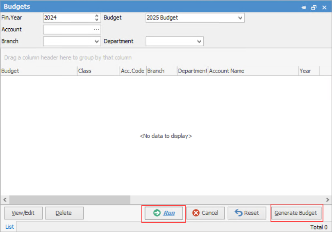Open the Account lookup ellipsis button
The width and height of the screenshot is (332, 232).
(x=97, y=29)
